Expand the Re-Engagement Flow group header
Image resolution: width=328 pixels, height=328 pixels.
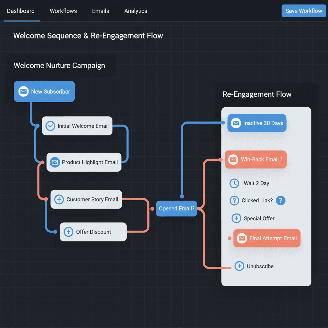[257, 94]
